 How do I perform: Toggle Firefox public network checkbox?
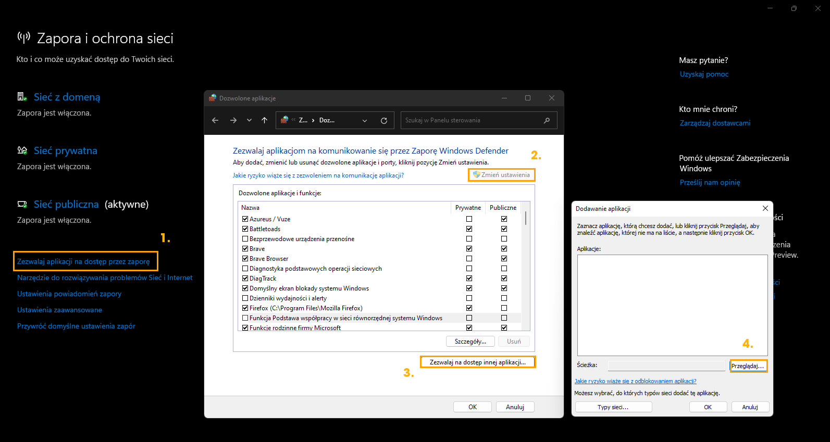click(x=504, y=308)
